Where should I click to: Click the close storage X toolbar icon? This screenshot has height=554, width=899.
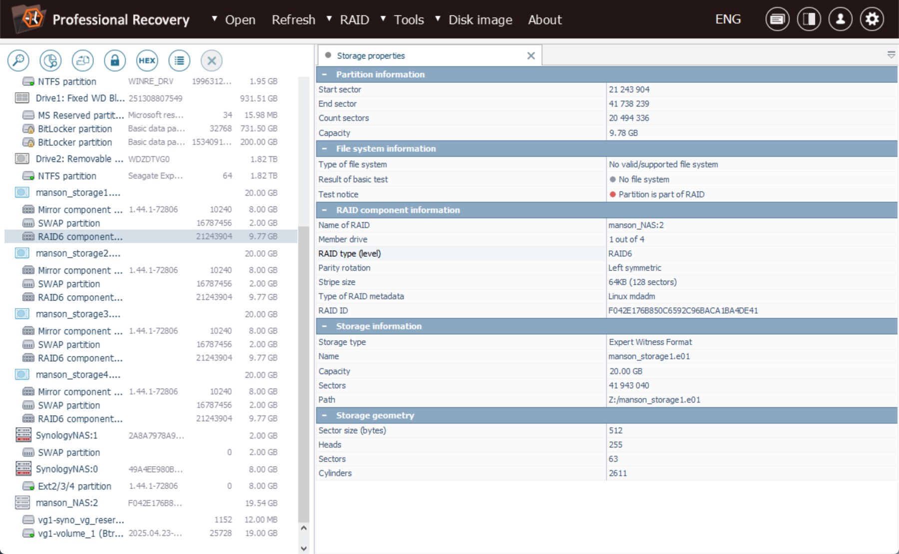pyautogui.click(x=211, y=60)
